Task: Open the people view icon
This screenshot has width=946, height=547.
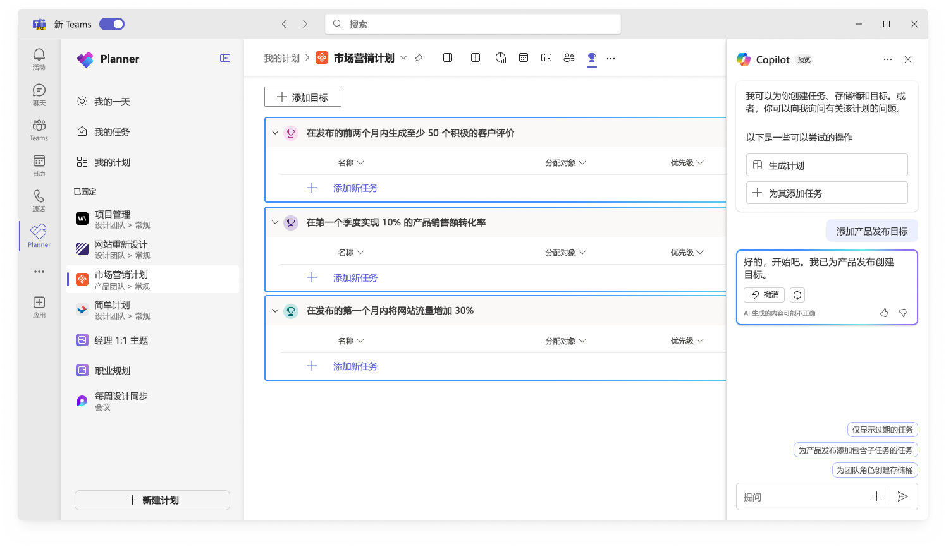Action: coord(569,58)
